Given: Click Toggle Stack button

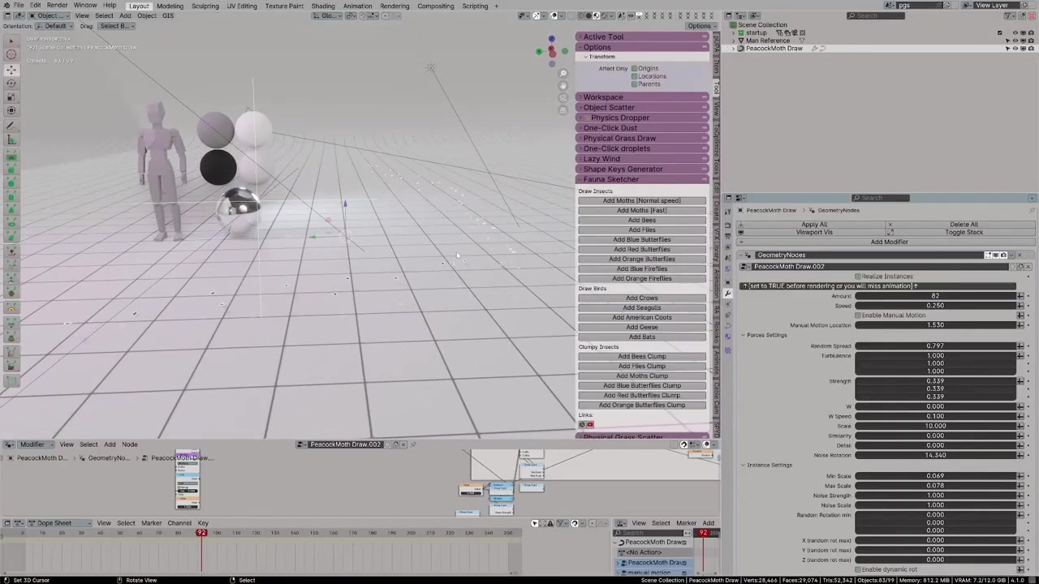Looking at the screenshot, I should click(x=964, y=232).
